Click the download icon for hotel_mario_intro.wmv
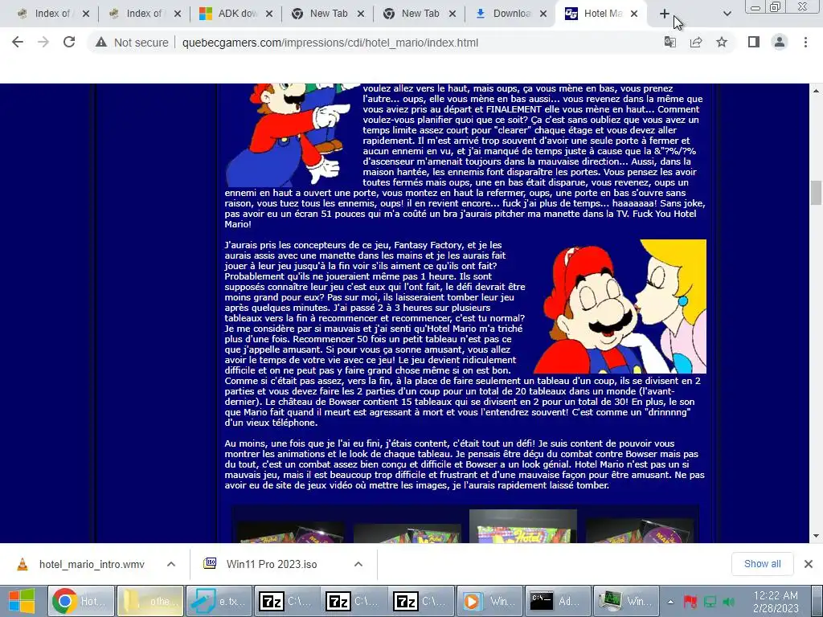 pos(23,565)
